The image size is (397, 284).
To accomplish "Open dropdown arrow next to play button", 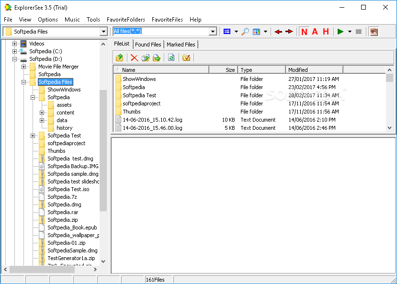I will pos(350,32).
